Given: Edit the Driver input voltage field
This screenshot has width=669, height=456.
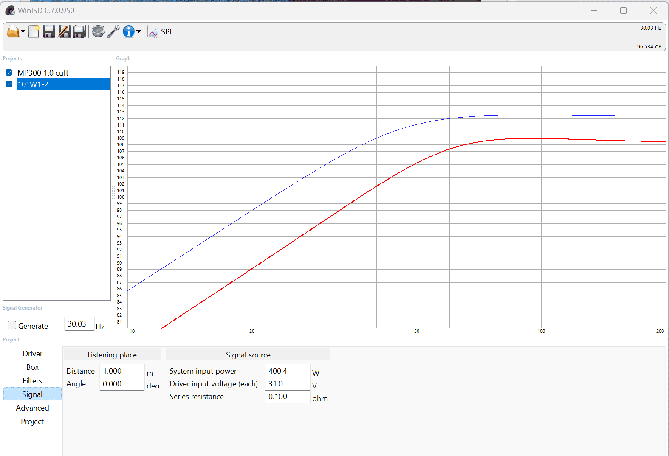Looking at the screenshot, I should (288, 384).
